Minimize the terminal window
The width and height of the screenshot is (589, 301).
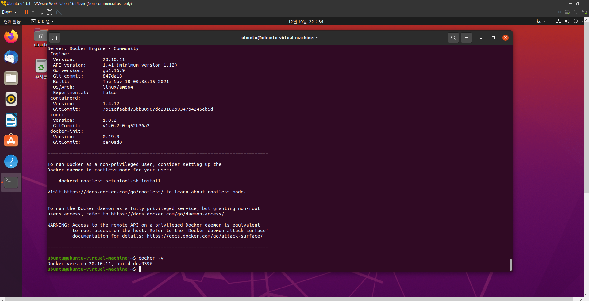(x=481, y=38)
